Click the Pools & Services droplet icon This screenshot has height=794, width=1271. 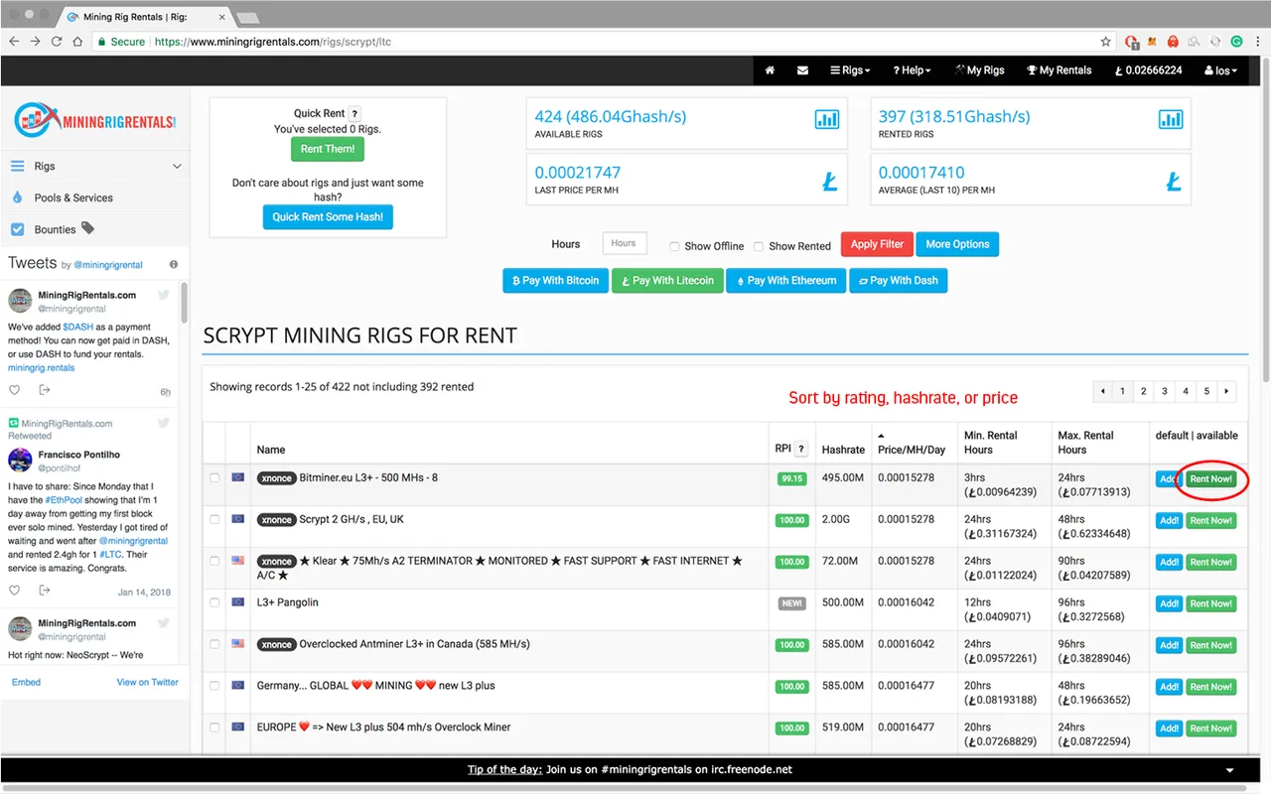(x=17, y=198)
